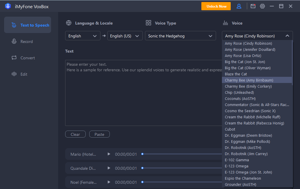Open the settings gear icon
Screen dimensions: 300x189
pos(262,6)
